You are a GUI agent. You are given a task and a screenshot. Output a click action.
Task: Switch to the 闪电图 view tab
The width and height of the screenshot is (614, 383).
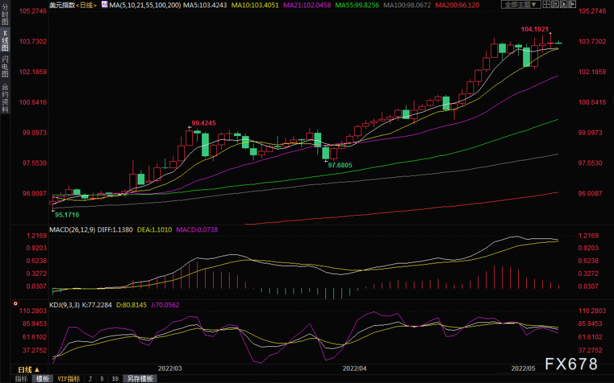tap(5, 66)
